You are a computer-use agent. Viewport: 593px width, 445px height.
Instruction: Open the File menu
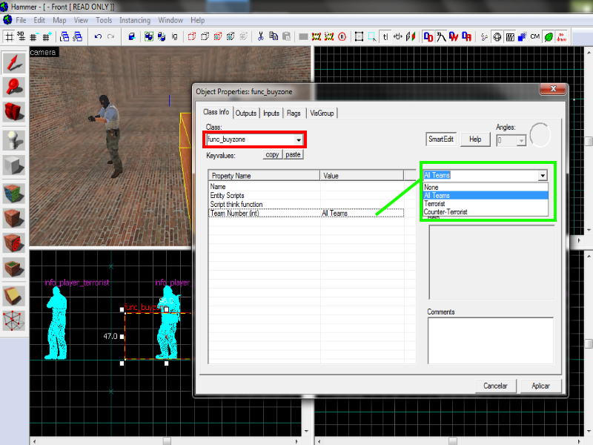pyautogui.click(x=21, y=20)
